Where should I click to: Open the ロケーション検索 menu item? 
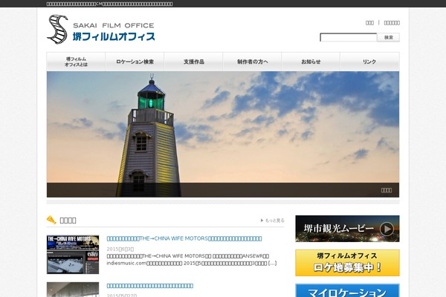135,62
